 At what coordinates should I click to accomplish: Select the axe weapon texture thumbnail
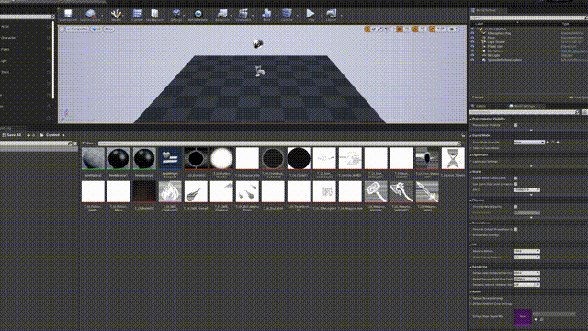point(401,192)
